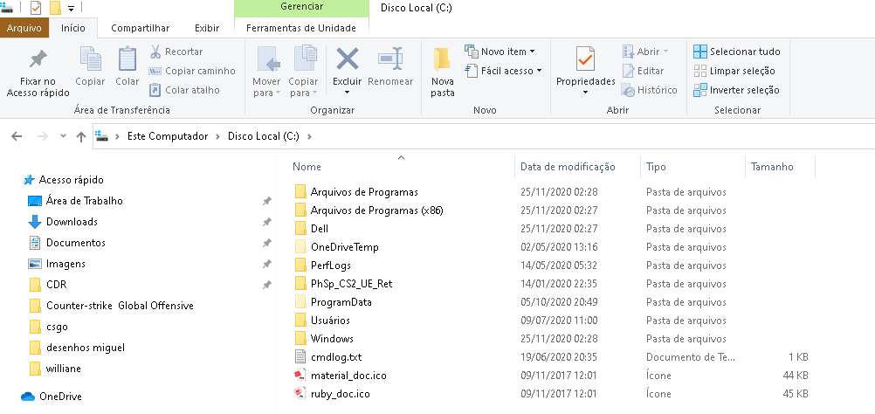
Task: Open recent locations dropdown arrow
Action: tap(63, 136)
